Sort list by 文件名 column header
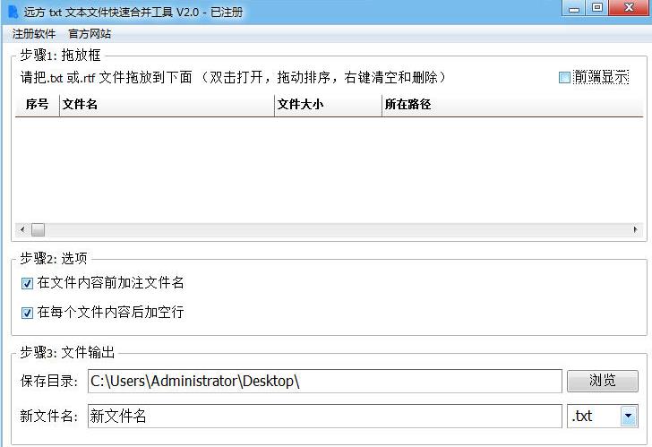Viewport: 652px width, 447px height. 167,105
